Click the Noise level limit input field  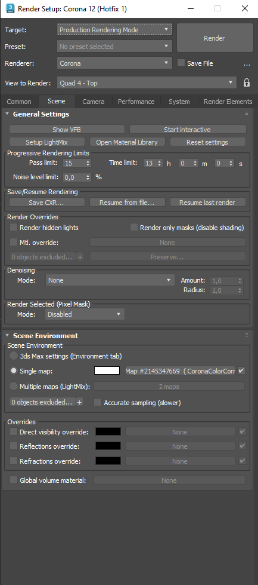point(74,177)
